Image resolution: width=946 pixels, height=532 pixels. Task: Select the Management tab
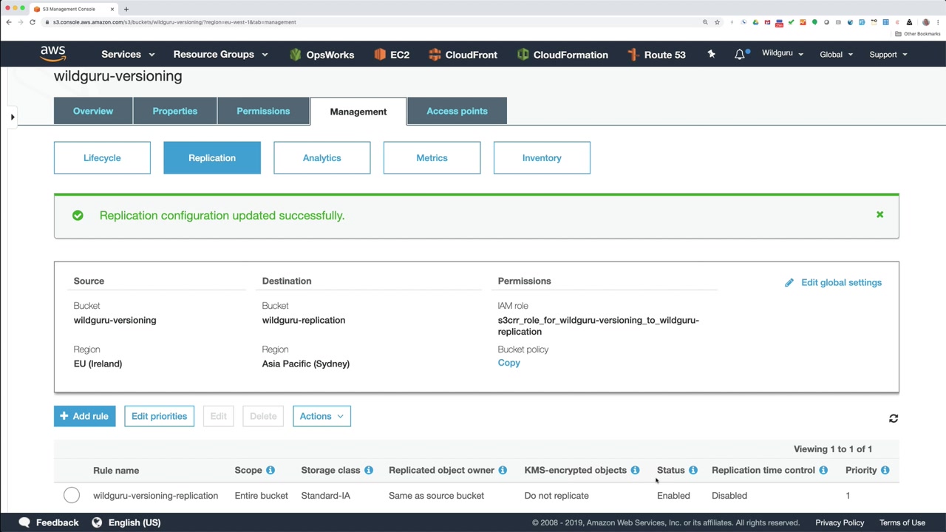point(358,112)
